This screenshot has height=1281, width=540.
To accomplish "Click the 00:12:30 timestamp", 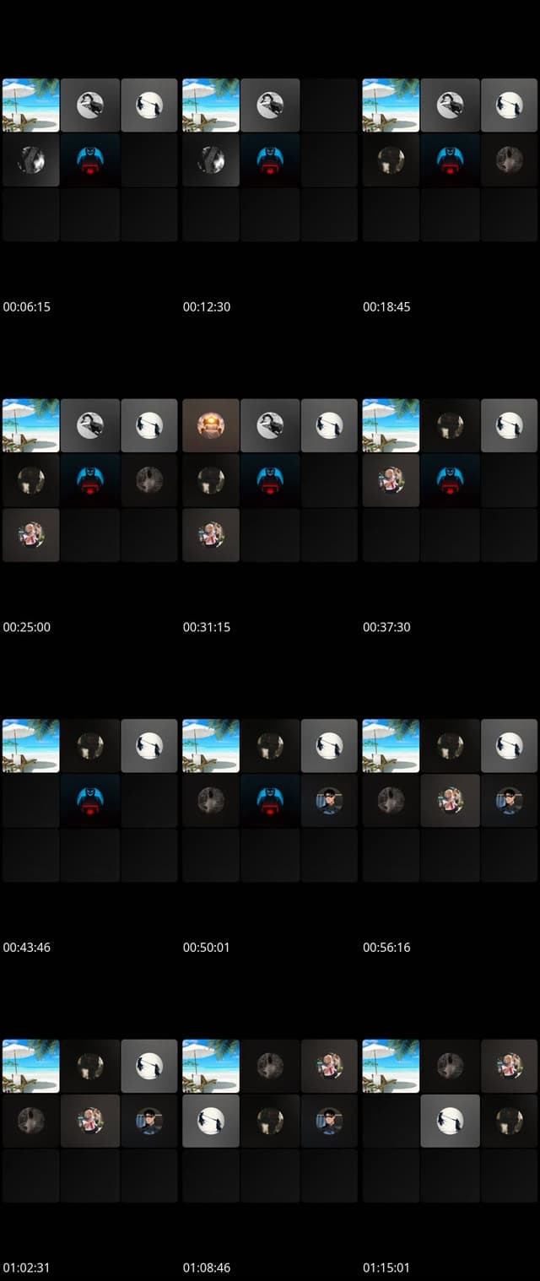I will (x=207, y=306).
